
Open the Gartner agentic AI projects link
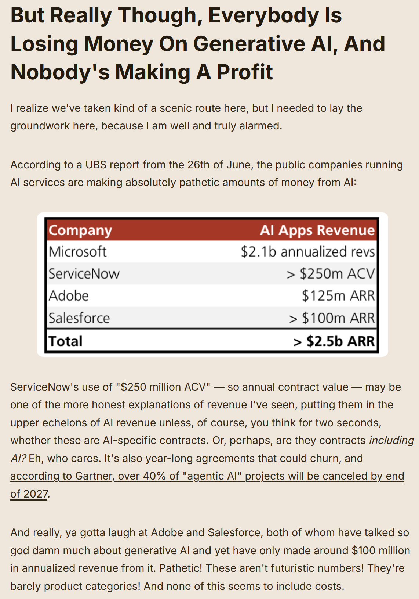point(207,476)
